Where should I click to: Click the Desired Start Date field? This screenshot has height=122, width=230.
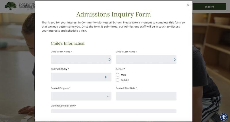146,96
